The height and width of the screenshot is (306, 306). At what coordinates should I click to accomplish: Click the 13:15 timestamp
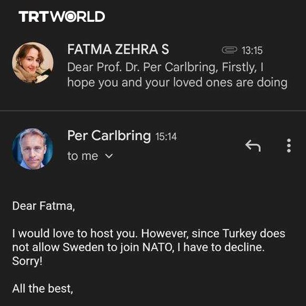[252, 51]
